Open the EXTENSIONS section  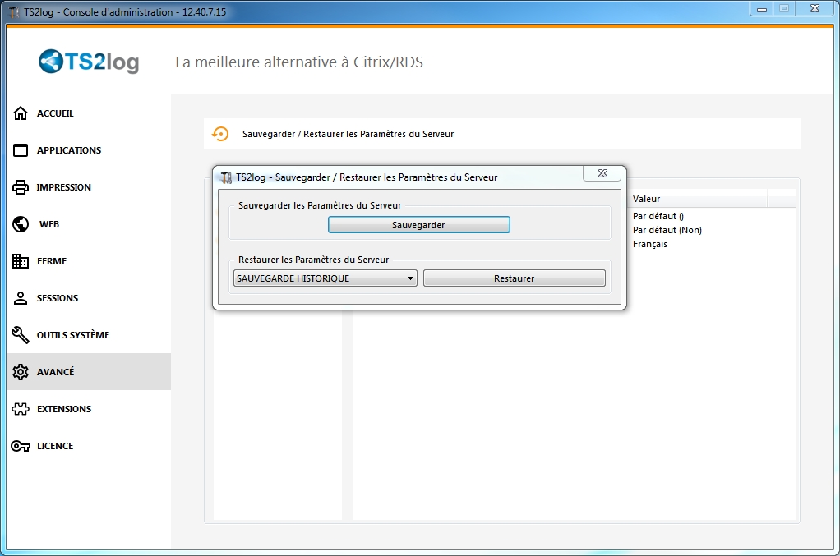(x=89, y=409)
